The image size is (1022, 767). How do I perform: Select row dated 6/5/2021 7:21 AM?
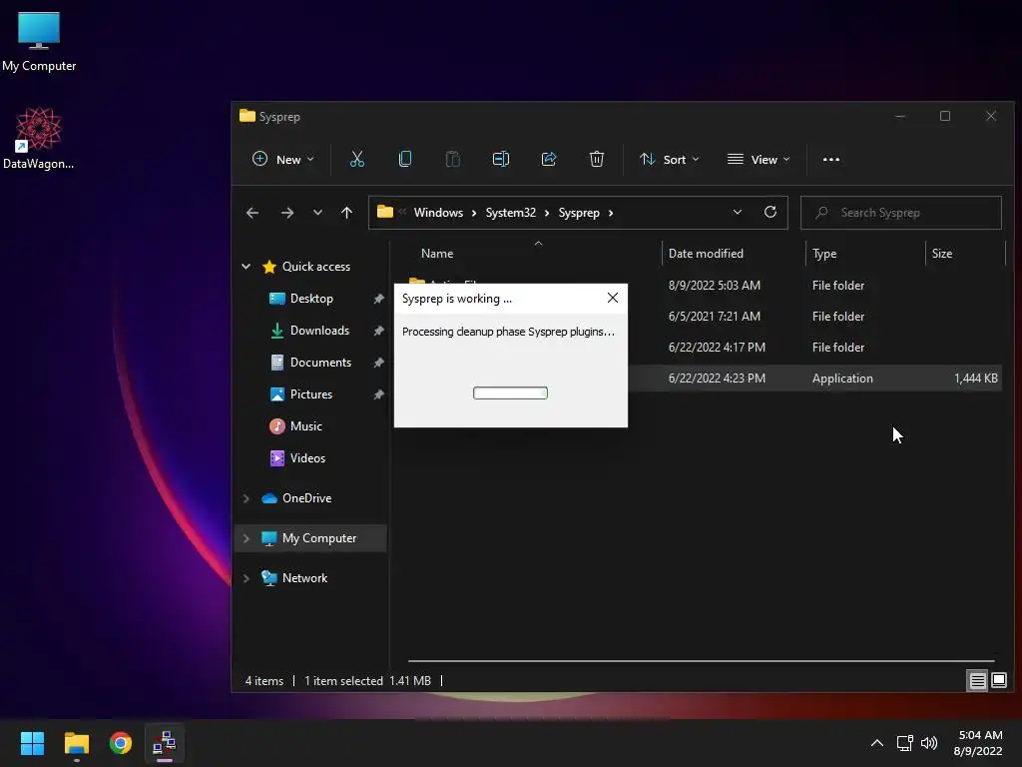coord(702,317)
